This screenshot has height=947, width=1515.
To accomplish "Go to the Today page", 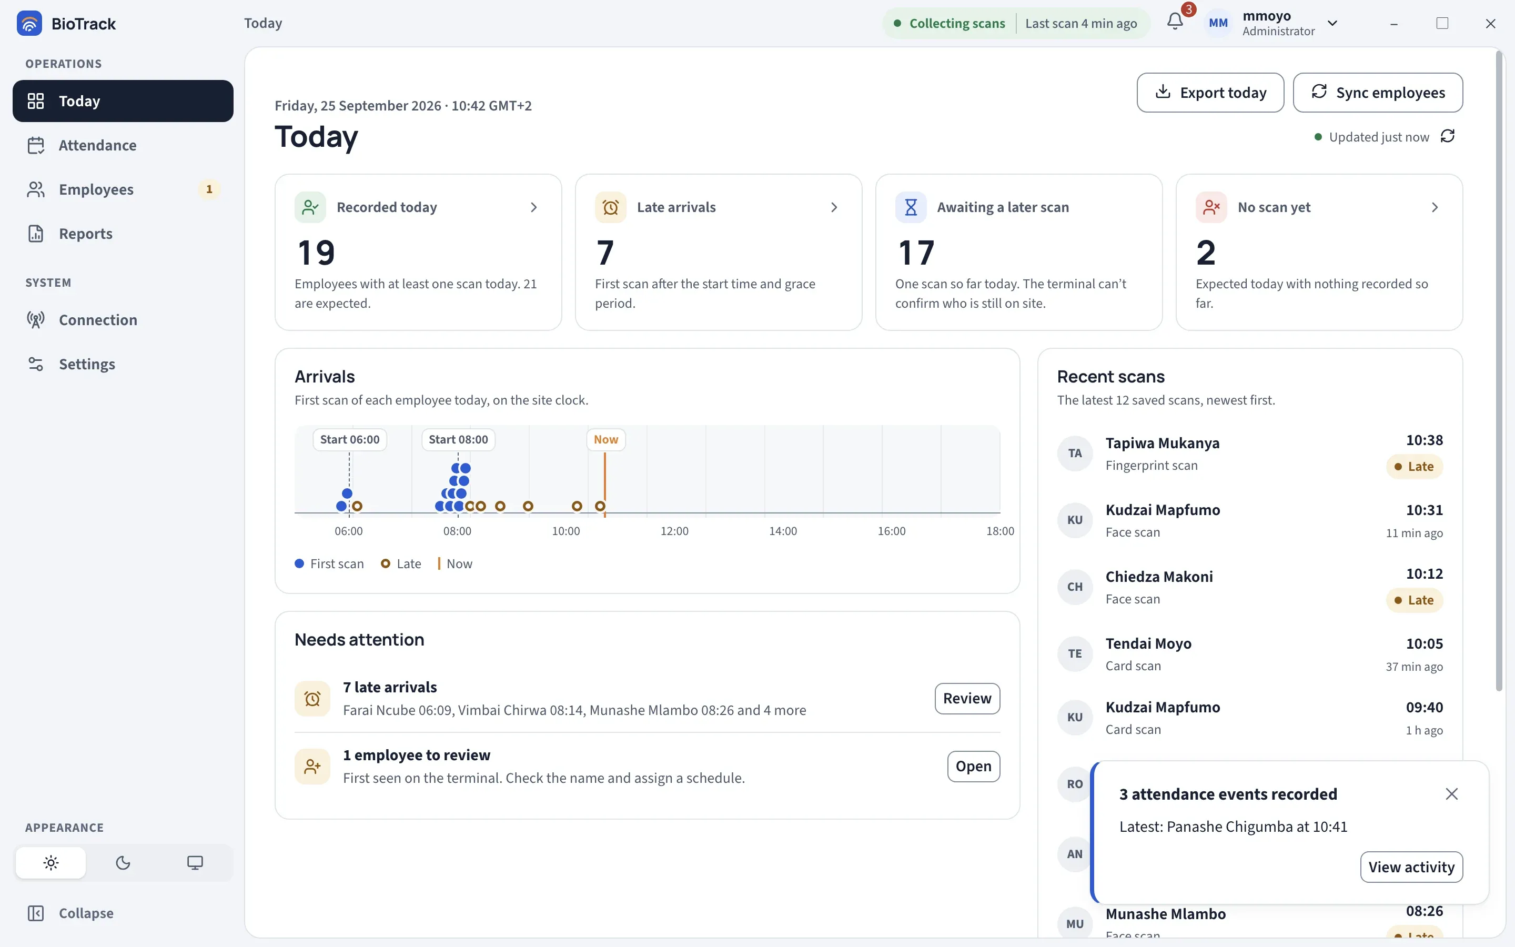I will 123,101.
